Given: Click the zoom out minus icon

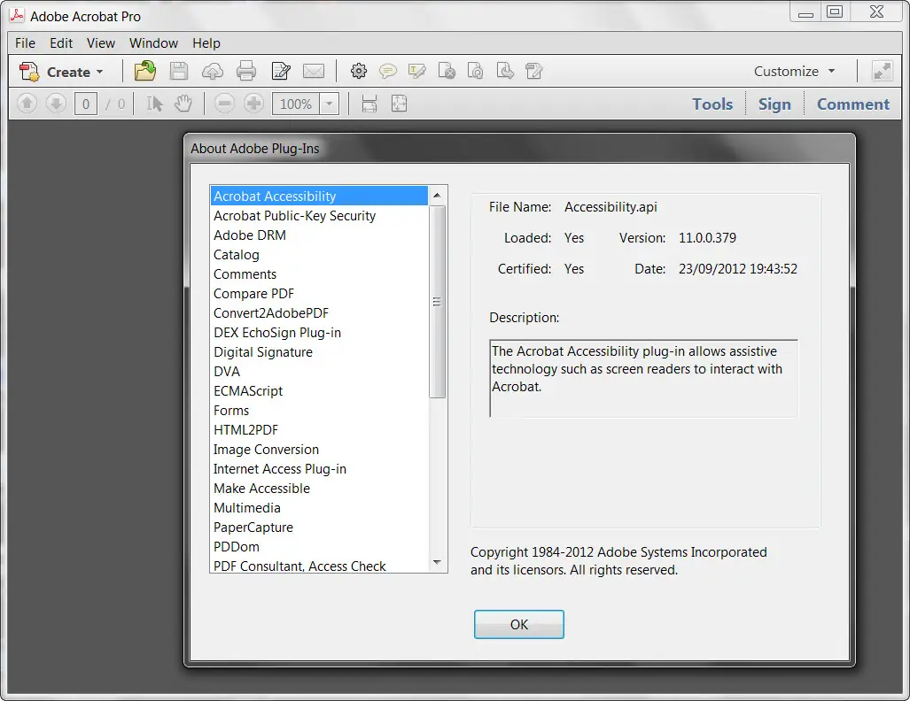Looking at the screenshot, I should tap(224, 104).
